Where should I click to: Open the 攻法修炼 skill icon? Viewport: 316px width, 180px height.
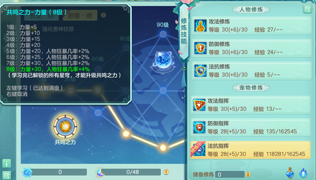[x=200, y=26]
